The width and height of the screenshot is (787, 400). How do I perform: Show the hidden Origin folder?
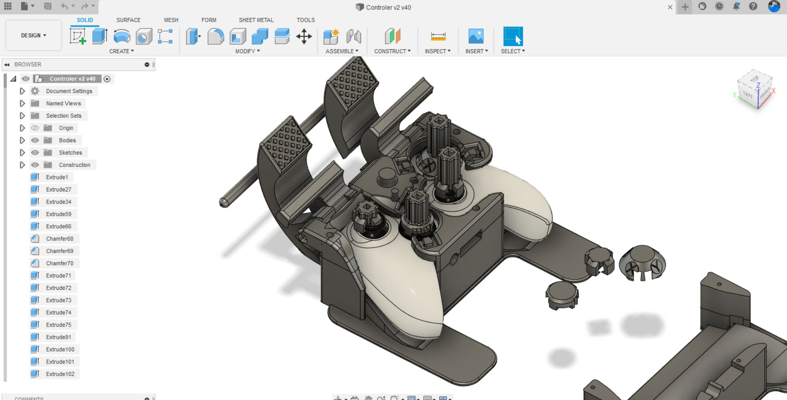(x=35, y=128)
